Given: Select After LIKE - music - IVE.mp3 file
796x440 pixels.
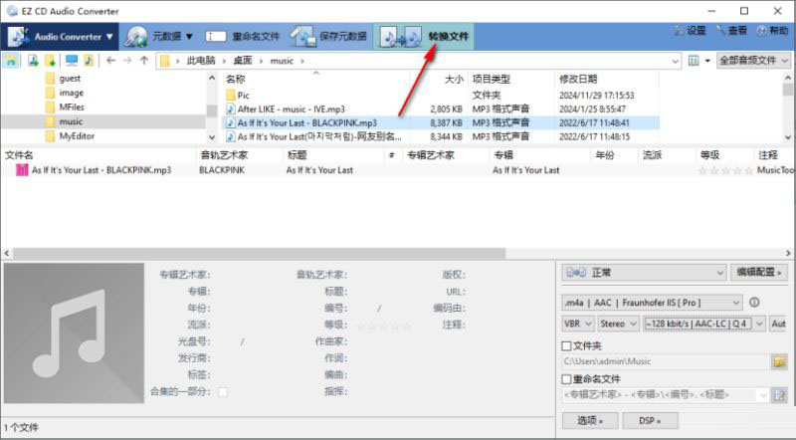Looking at the screenshot, I should 291,110.
